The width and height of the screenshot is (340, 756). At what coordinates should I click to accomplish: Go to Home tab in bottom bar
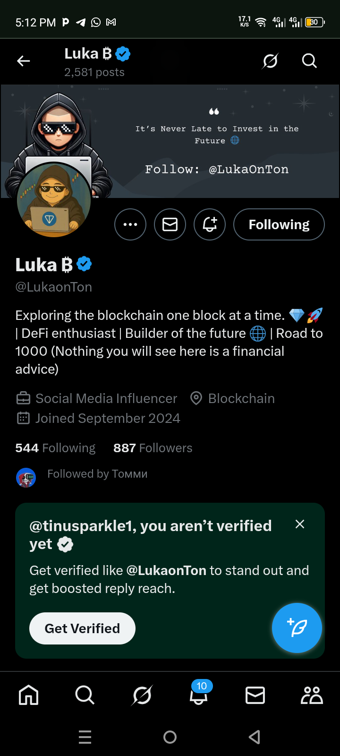pos(28,695)
